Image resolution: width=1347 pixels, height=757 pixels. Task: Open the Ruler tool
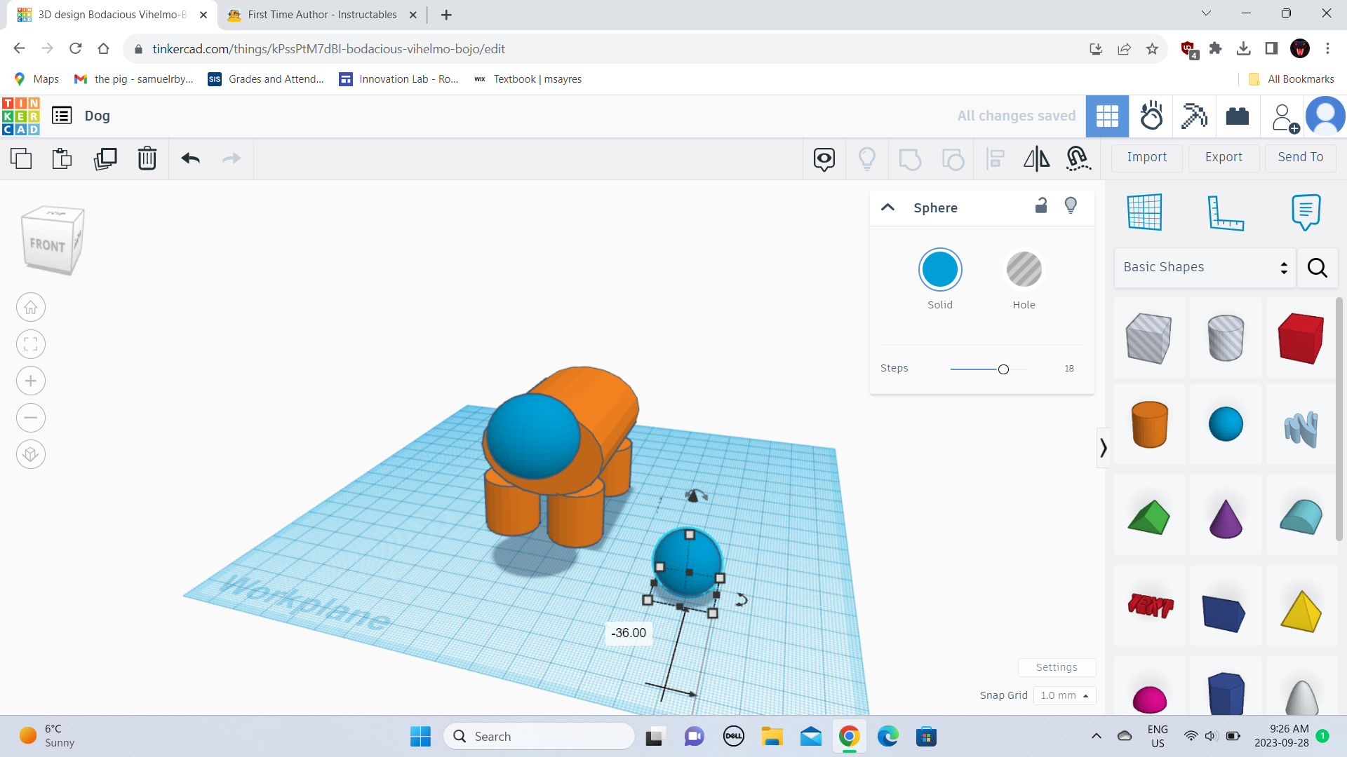click(x=1226, y=213)
